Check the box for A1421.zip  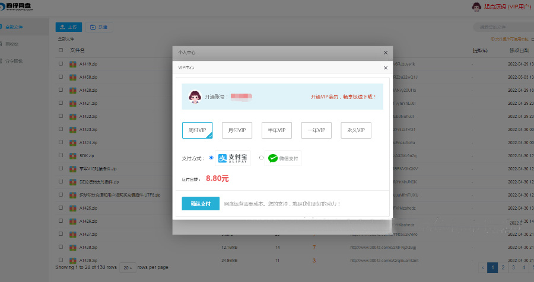click(61, 103)
